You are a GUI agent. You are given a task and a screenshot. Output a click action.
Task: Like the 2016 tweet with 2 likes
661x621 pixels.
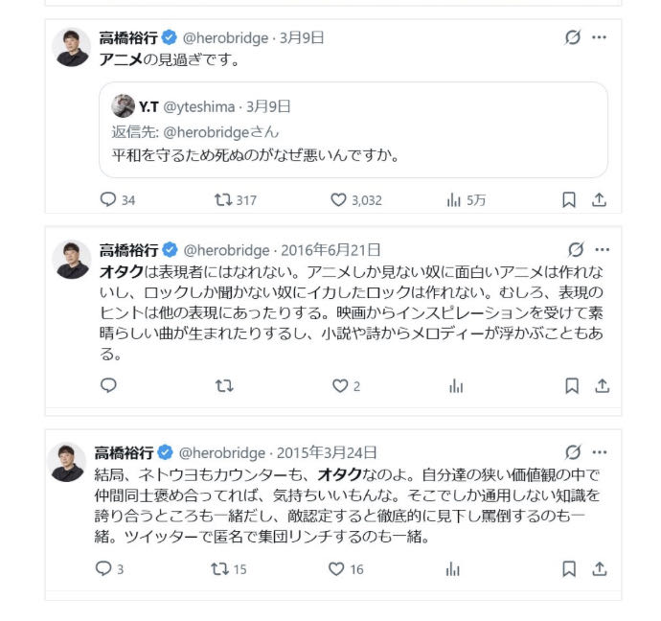click(338, 385)
